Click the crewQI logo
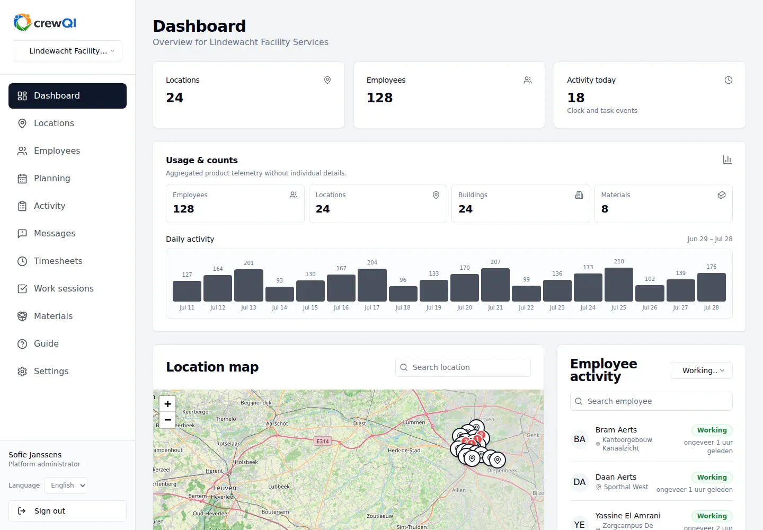 pyautogui.click(x=45, y=23)
